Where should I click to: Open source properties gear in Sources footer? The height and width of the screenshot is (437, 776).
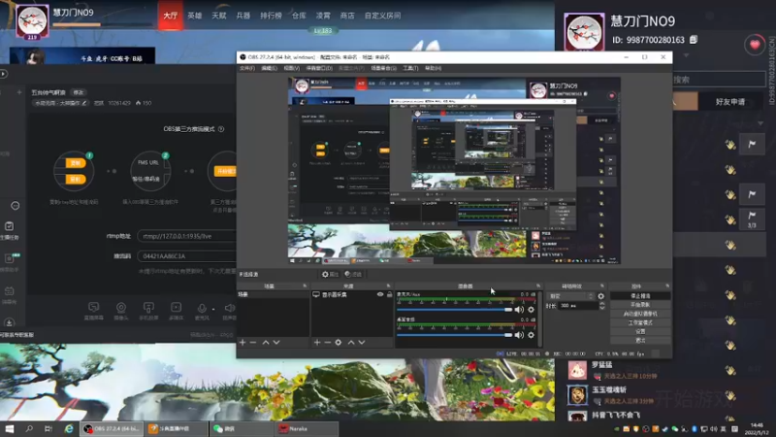(338, 343)
